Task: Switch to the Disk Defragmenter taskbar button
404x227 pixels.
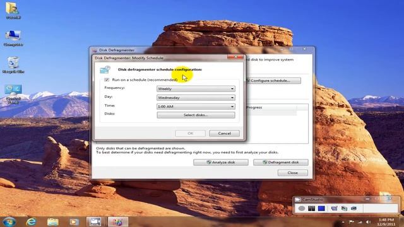Action: pos(117,221)
